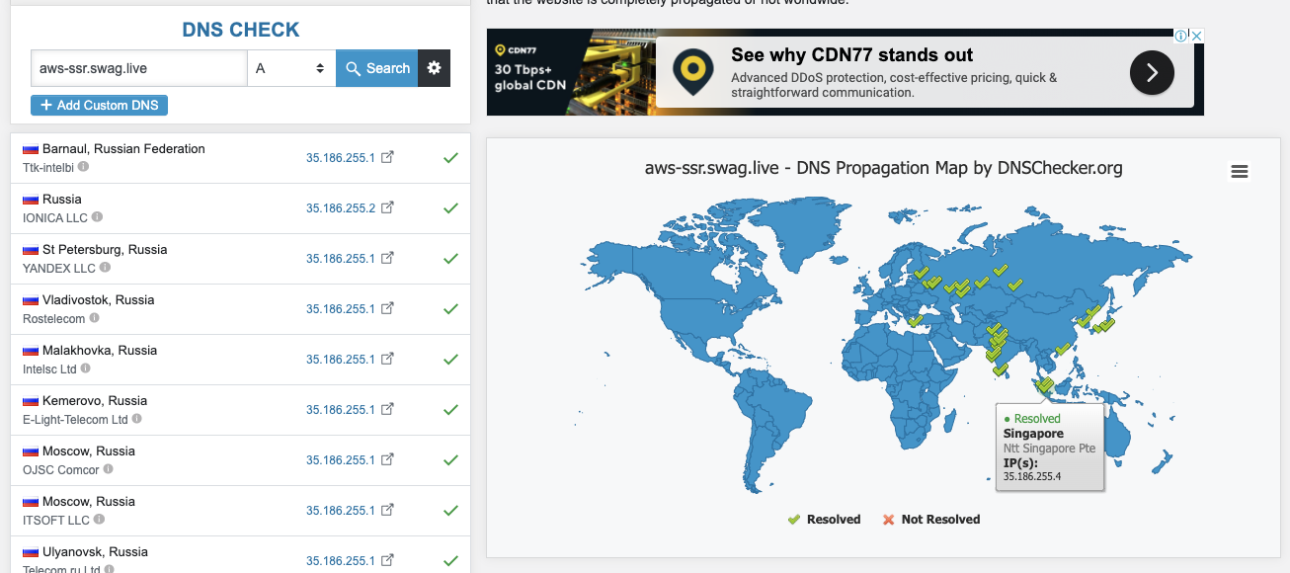Open external link icon for Vladivostok row
Image resolution: width=1290 pixels, height=573 pixels.
[x=388, y=308]
